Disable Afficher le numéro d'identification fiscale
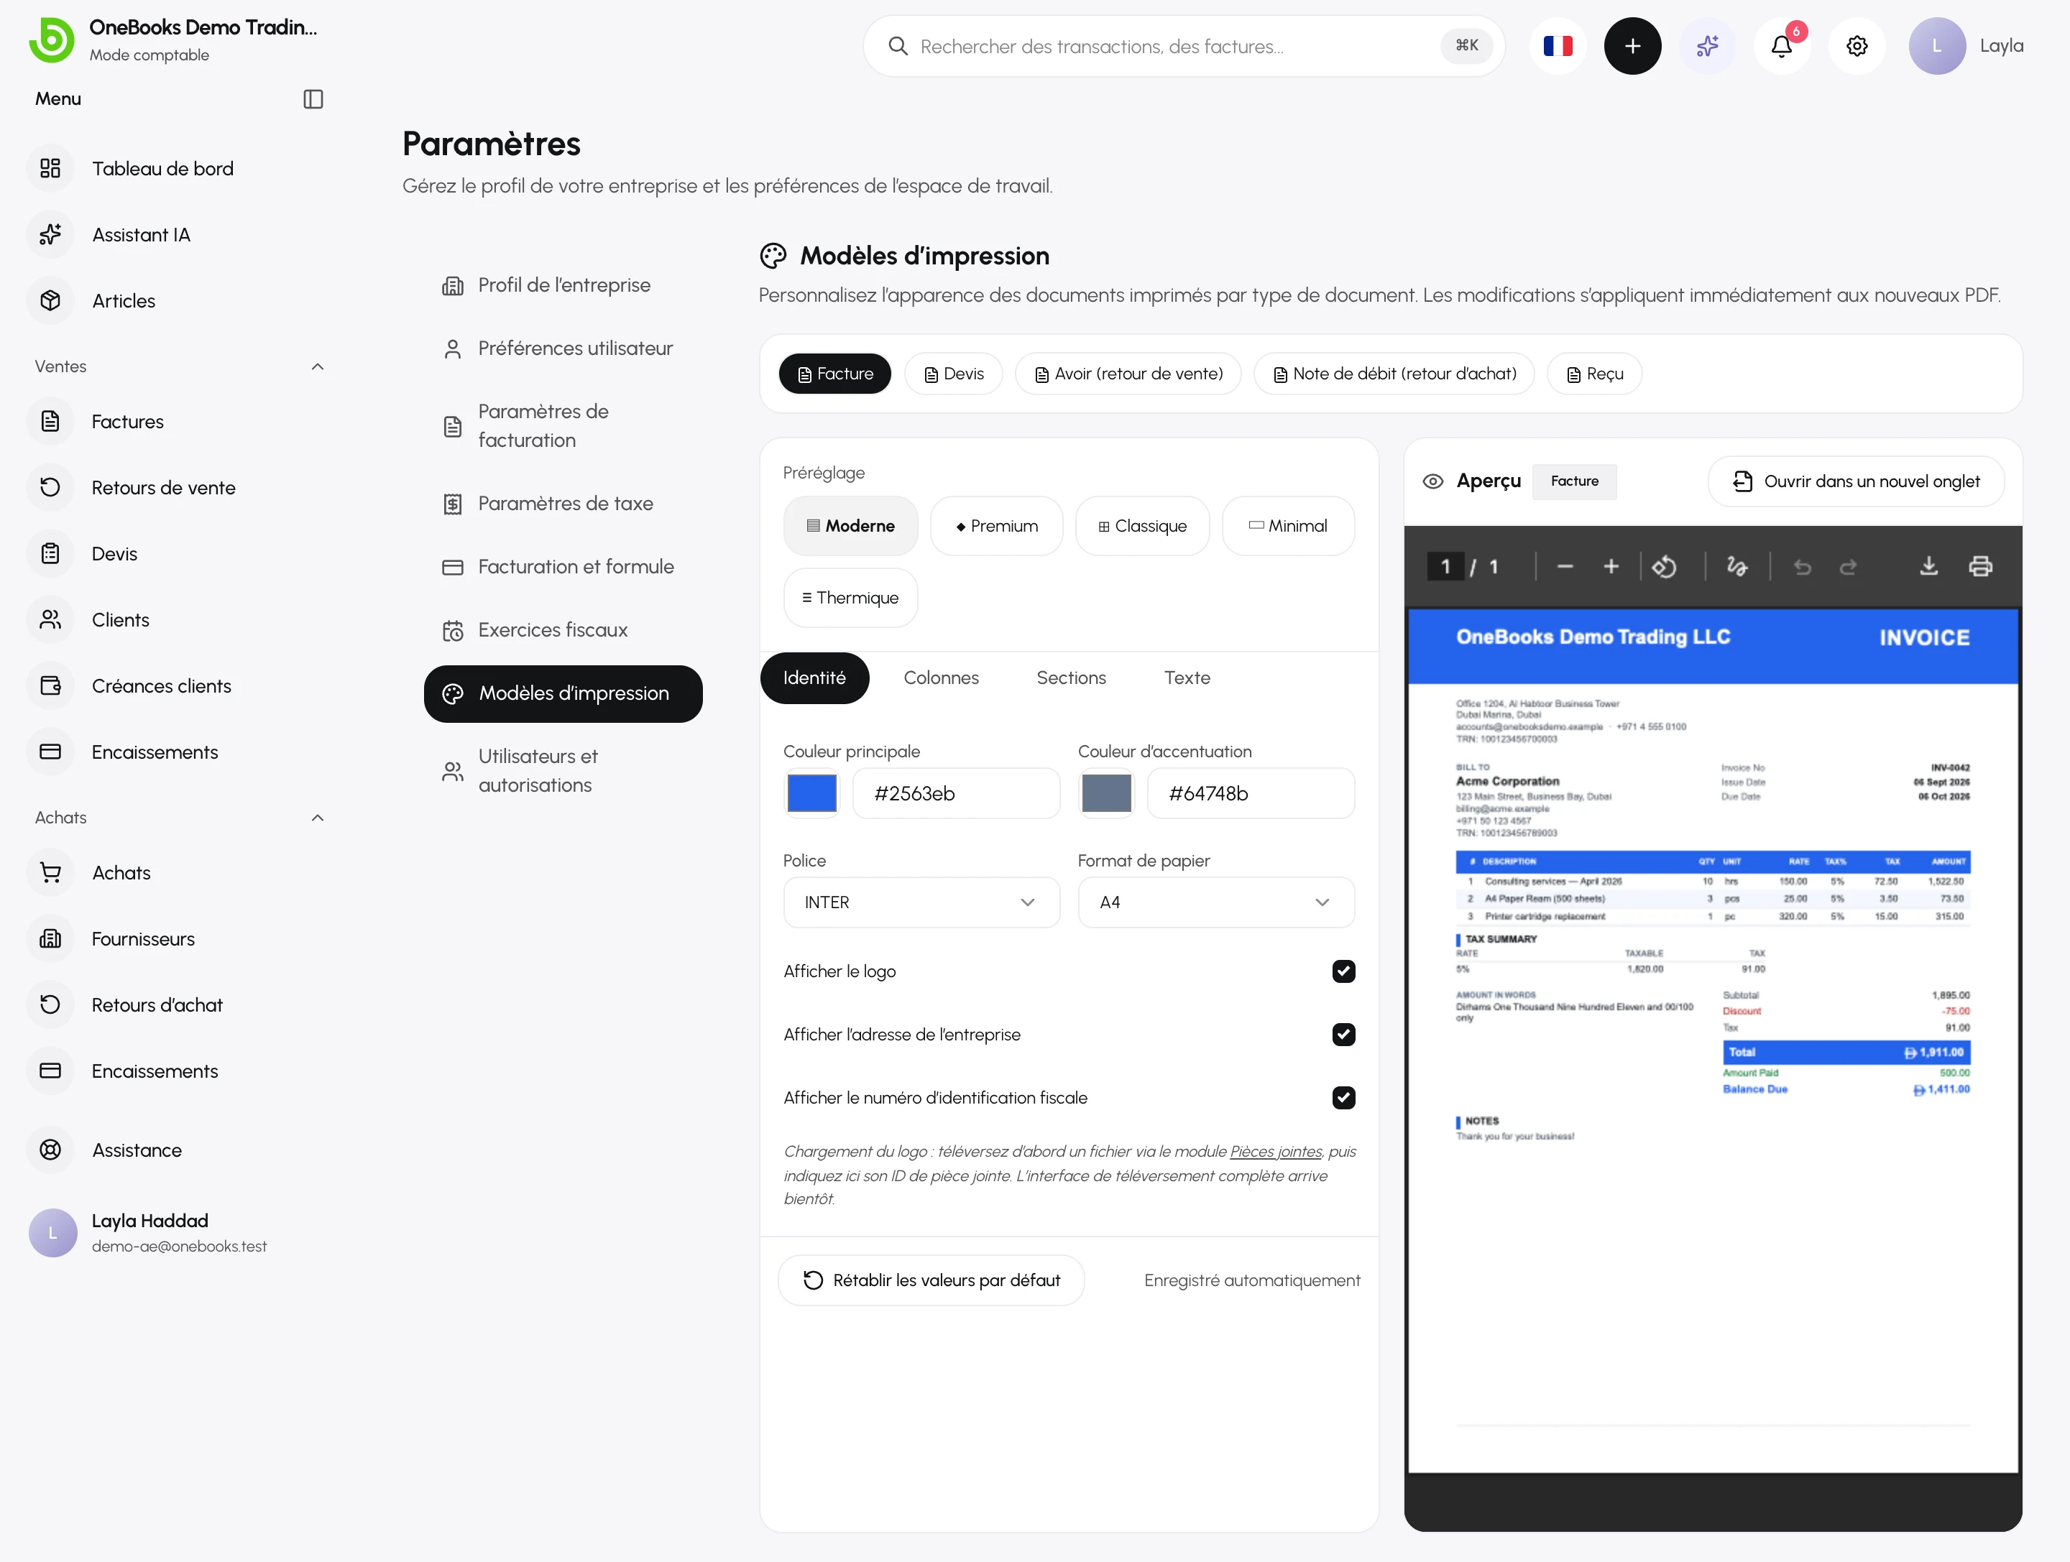2070x1562 pixels. point(1344,1098)
